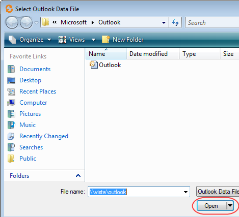Open the Outlook Data File type dropdown
This screenshot has width=239, height=217.
coord(218,192)
